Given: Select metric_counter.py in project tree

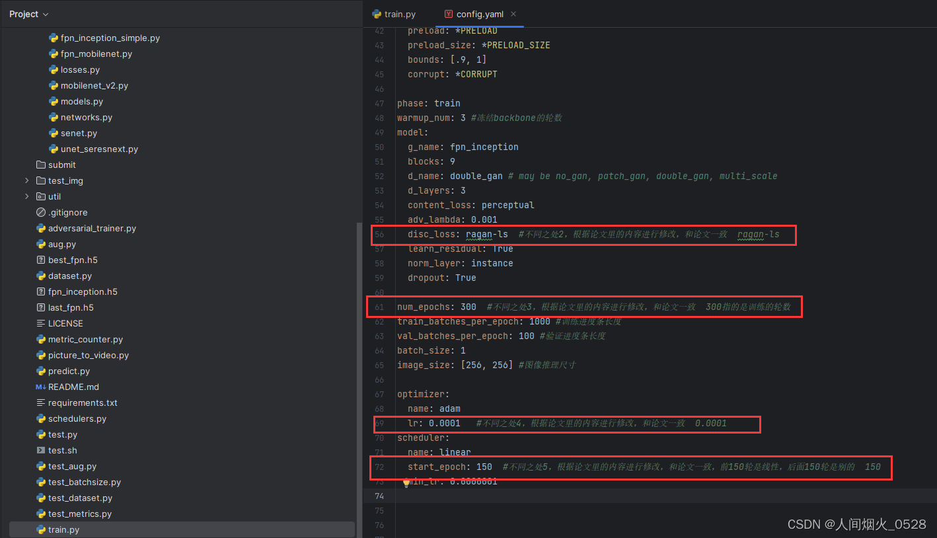Looking at the screenshot, I should click(85, 339).
